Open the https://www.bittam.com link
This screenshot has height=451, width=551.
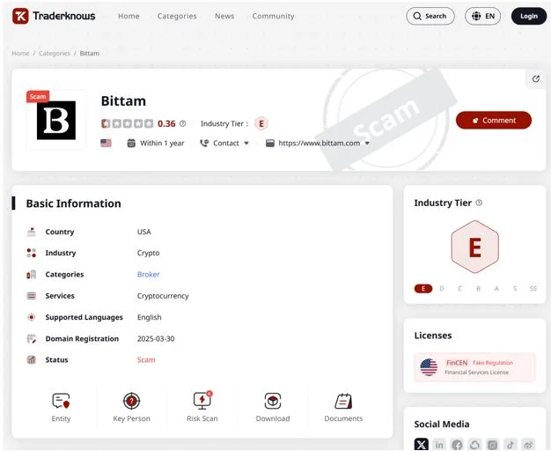[320, 144]
